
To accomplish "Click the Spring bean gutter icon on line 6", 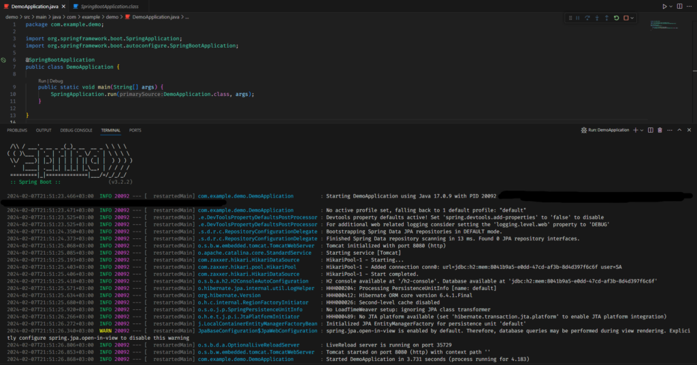I will (x=4, y=60).
